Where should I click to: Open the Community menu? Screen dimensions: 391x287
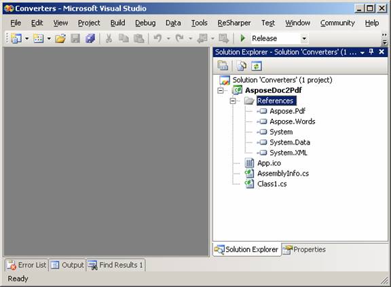tap(337, 23)
